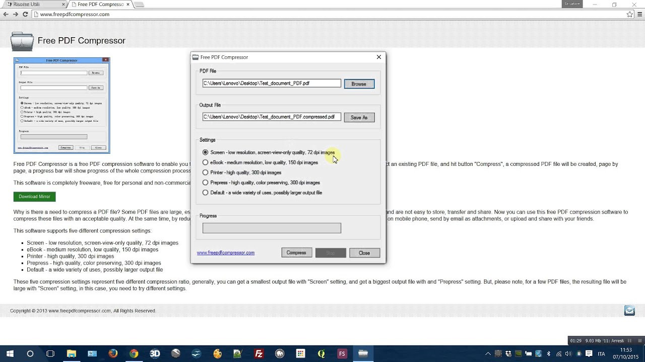The image size is (645, 362).
Task: Open the paint palette app on the taskbar
Action: click(x=217, y=353)
